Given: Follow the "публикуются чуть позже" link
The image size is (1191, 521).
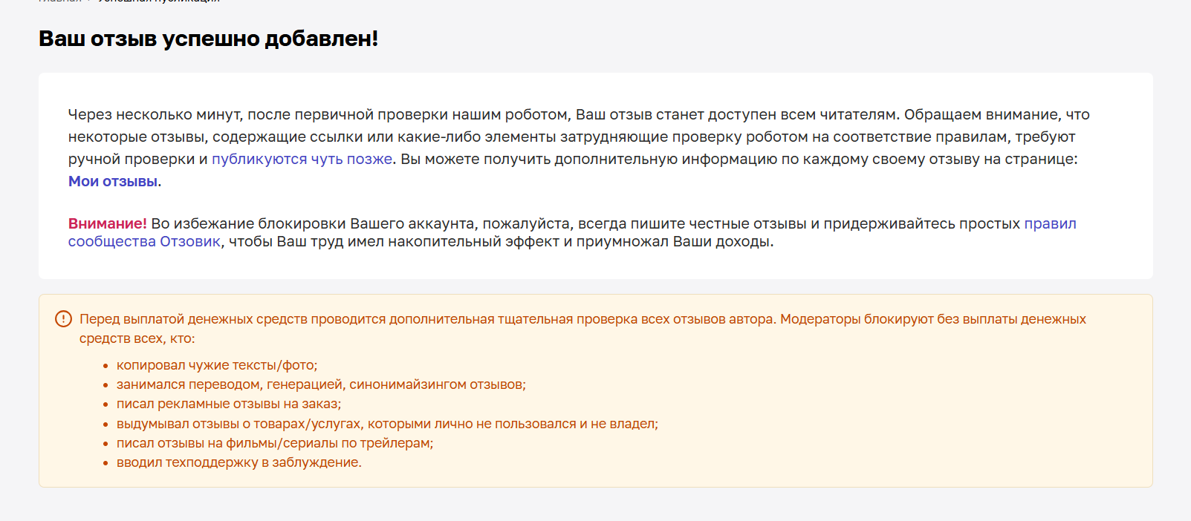Looking at the screenshot, I should [302, 159].
